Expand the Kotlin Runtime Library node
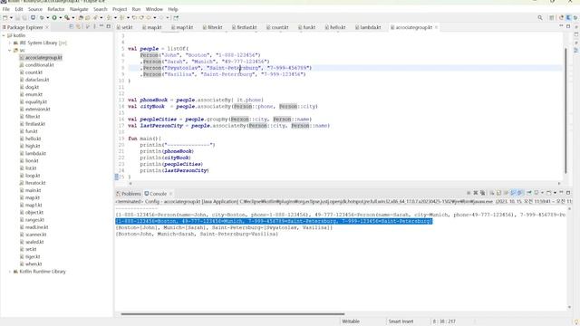Image resolution: width=580 pixels, height=326 pixels. click(x=10, y=272)
